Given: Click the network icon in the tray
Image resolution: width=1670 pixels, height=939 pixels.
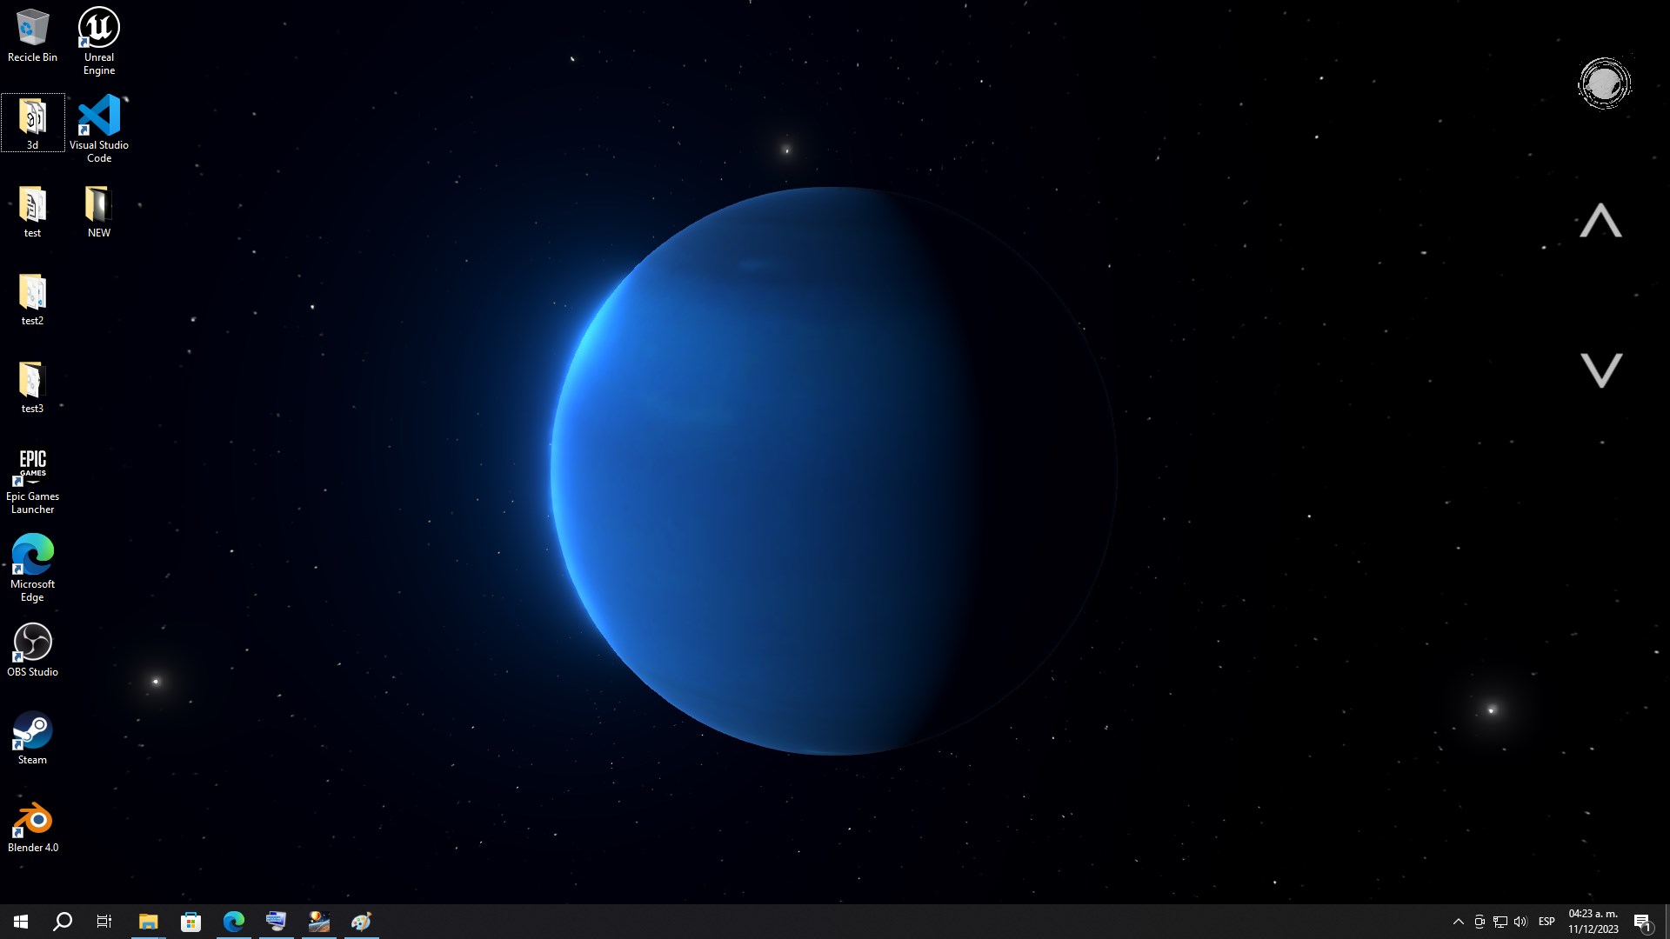Looking at the screenshot, I should pos(1500,921).
